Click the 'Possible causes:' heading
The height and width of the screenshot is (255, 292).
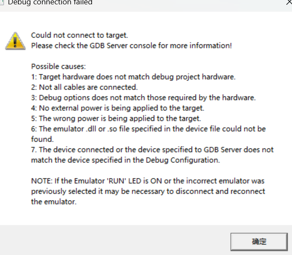pyautogui.click(x=59, y=66)
